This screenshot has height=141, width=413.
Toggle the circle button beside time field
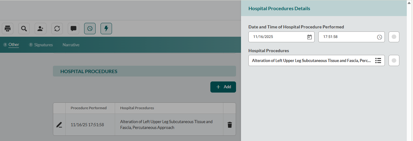click(x=394, y=37)
